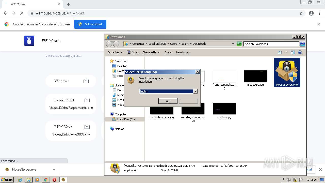
Task: Click the weddingstandards.jpg file name
Action: (193, 119)
